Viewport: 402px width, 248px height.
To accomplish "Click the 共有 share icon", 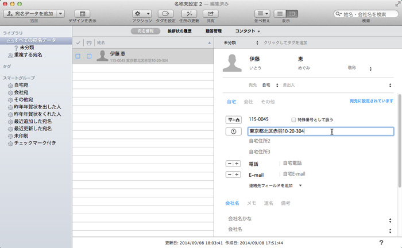I will point(211,13).
